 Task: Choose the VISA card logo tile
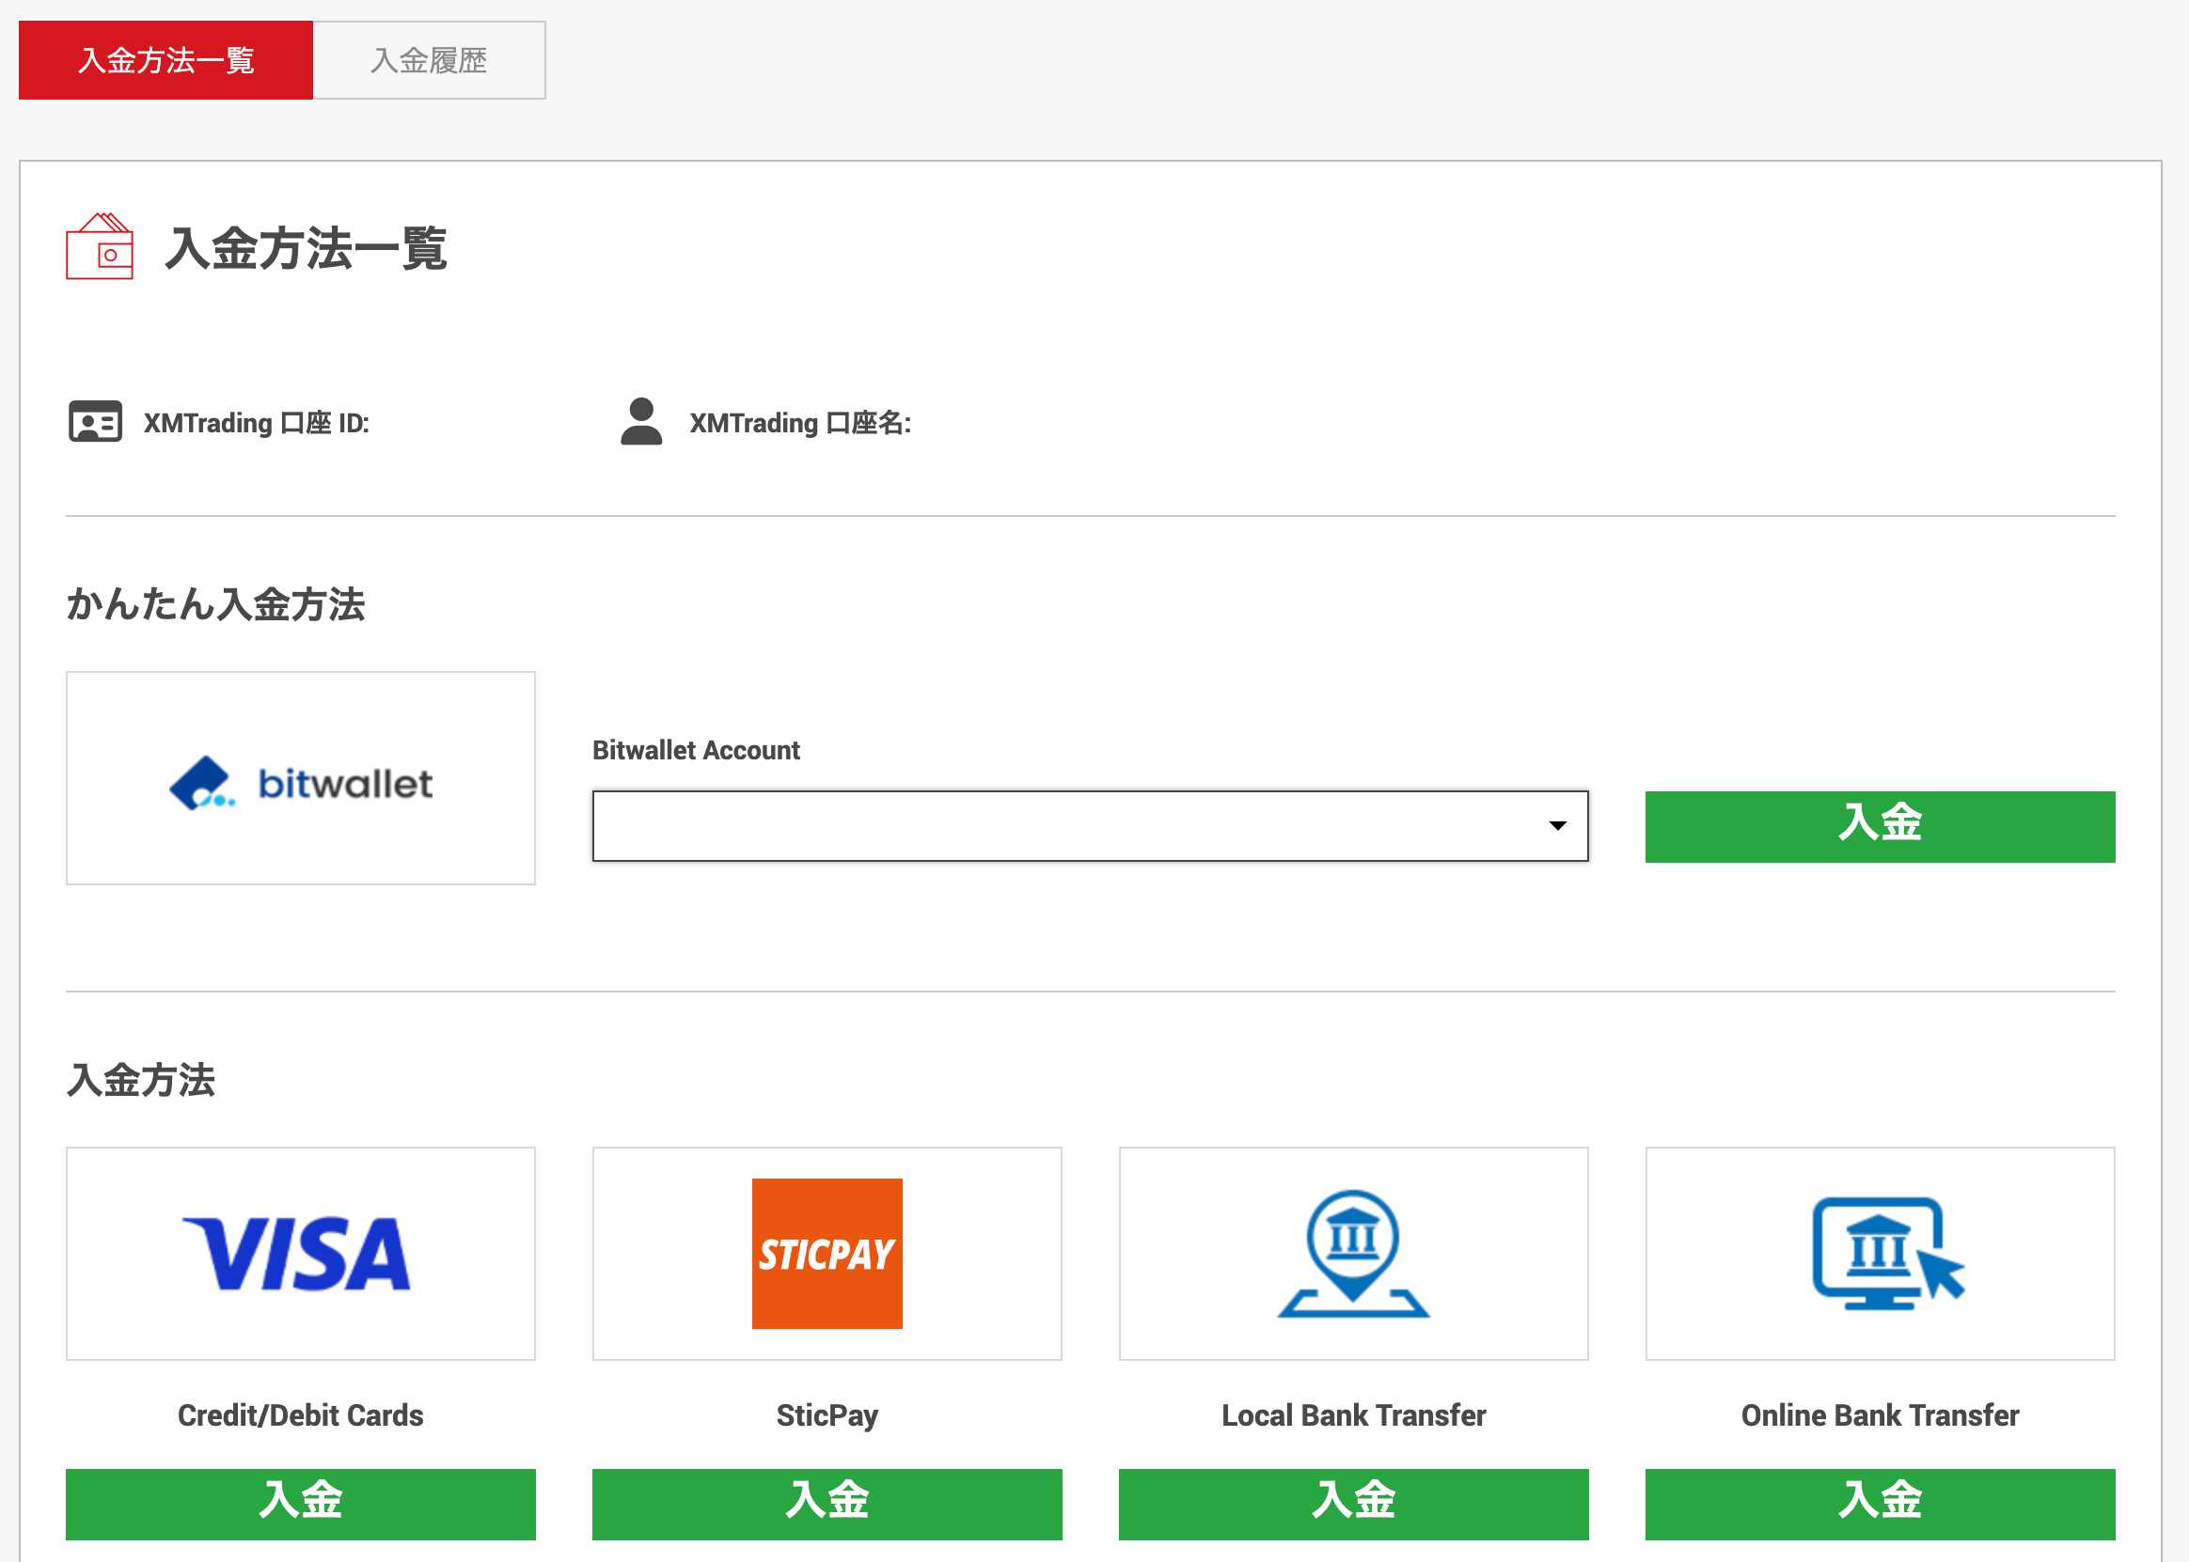300,1253
